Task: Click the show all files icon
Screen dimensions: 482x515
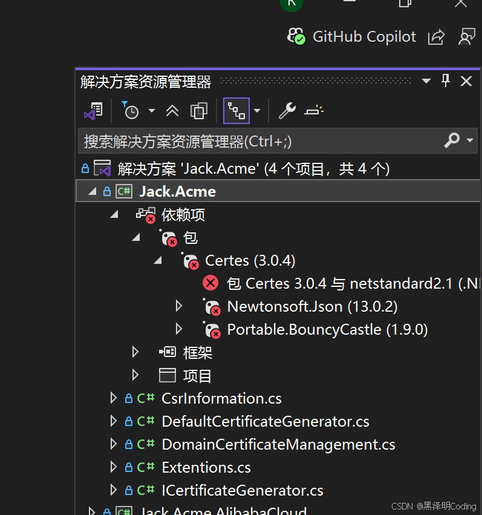Action: point(199,111)
